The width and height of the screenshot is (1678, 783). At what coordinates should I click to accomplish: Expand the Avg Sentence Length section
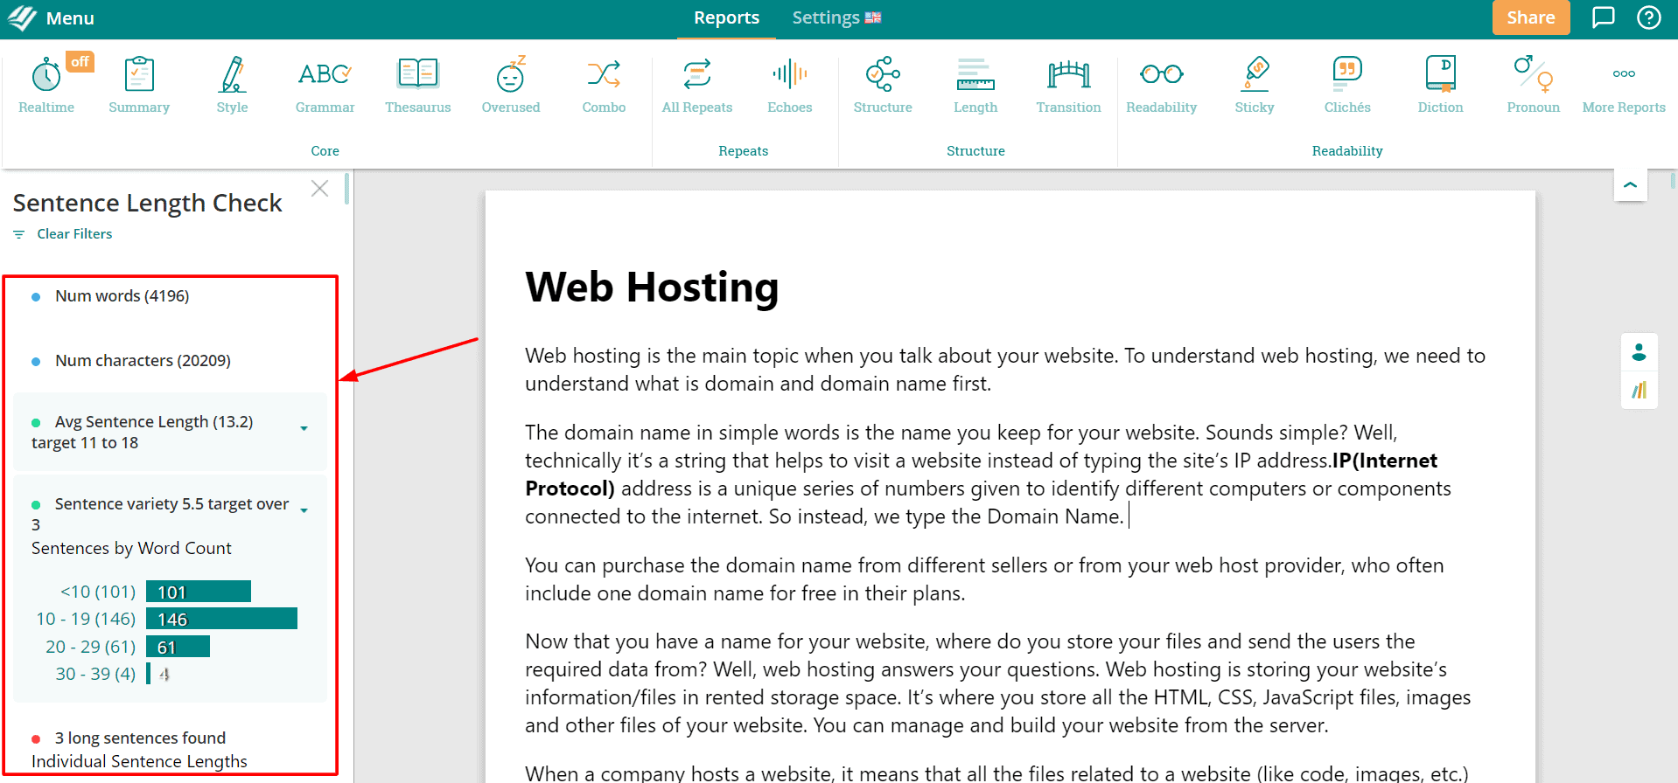click(x=304, y=428)
